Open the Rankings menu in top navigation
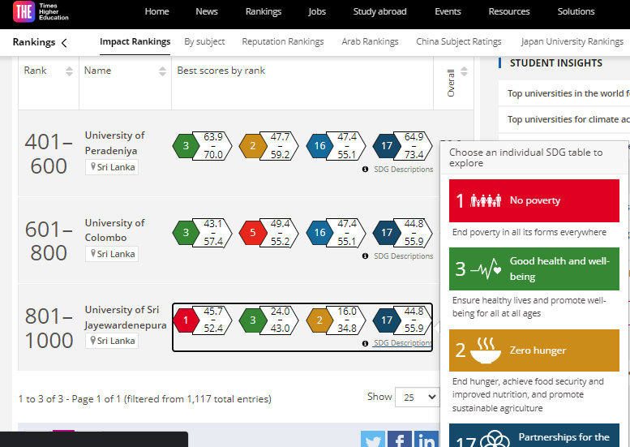Viewport: 630px width, 447px height. click(x=264, y=11)
